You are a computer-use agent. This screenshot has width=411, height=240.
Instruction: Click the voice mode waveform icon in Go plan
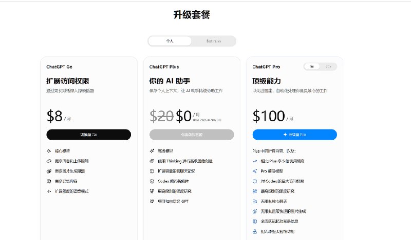(x=49, y=191)
